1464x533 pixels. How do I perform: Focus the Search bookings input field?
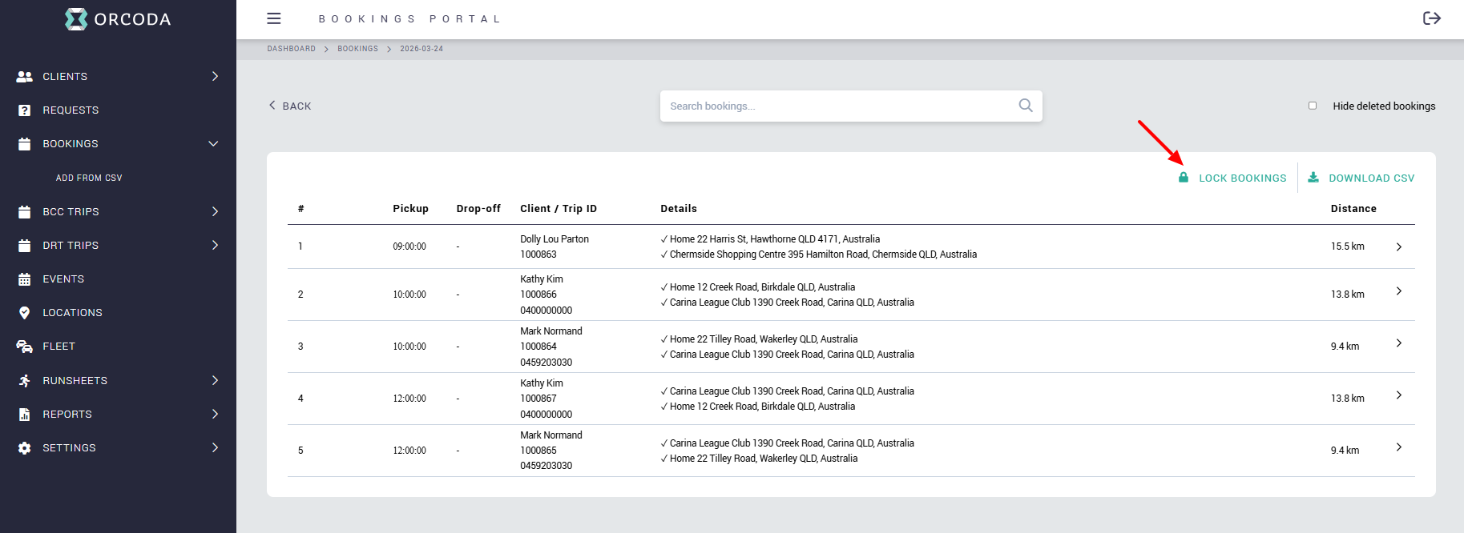pos(837,106)
